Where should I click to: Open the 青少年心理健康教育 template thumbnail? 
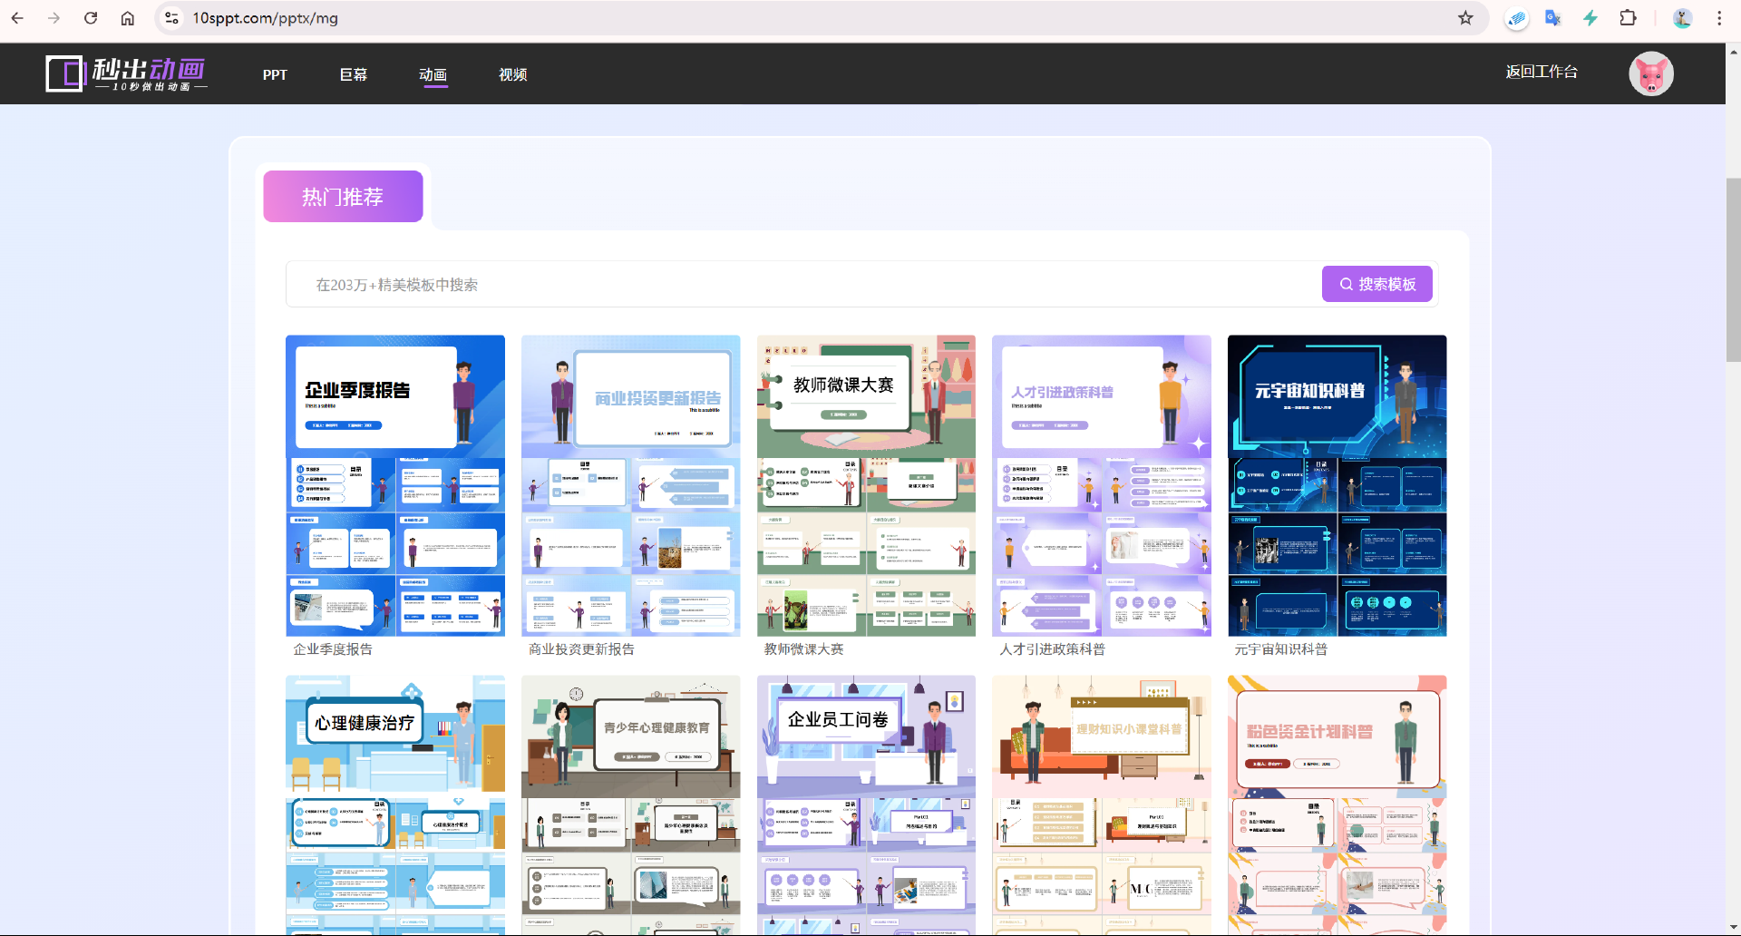click(x=630, y=805)
